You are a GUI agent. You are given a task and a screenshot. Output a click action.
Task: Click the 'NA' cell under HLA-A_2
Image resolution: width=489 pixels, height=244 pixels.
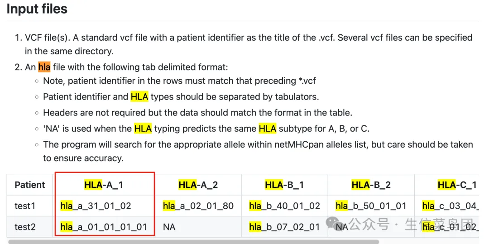(x=169, y=227)
